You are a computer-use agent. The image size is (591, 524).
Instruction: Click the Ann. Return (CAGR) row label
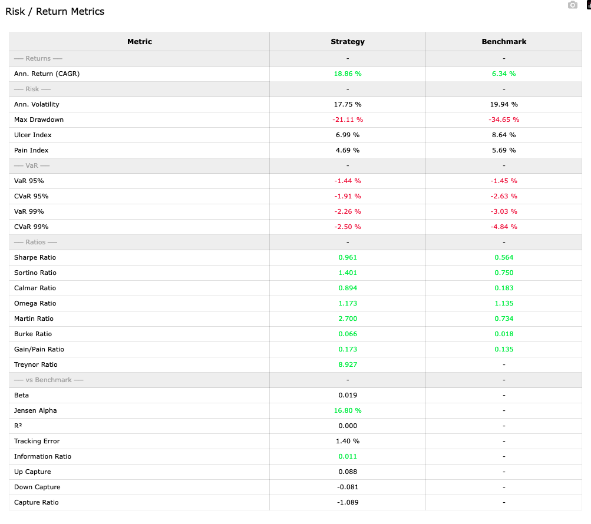47,74
